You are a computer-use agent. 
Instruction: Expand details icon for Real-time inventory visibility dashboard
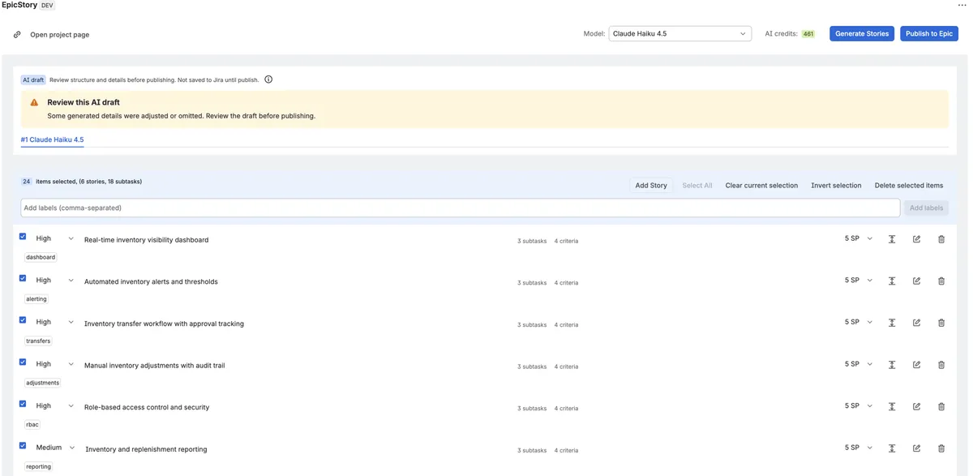892,239
